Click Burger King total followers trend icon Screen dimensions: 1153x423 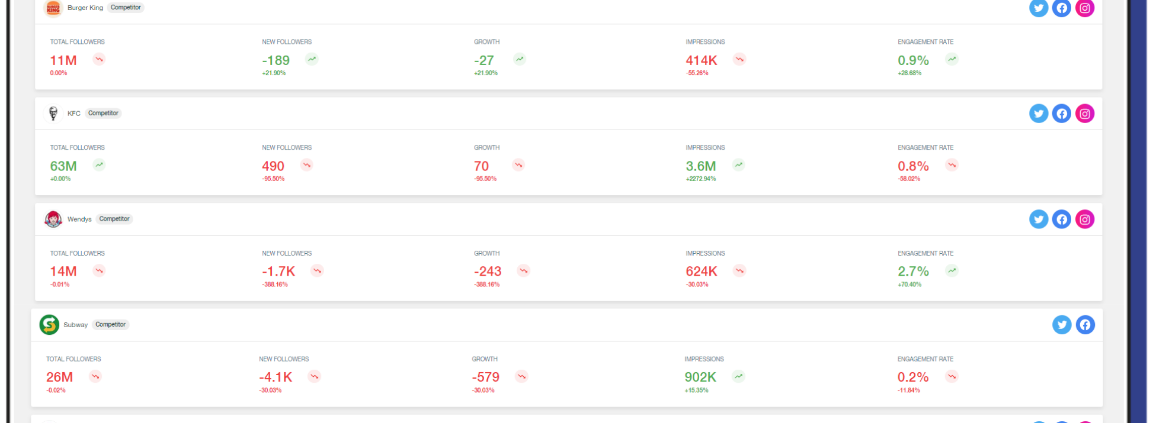[x=99, y=59]
